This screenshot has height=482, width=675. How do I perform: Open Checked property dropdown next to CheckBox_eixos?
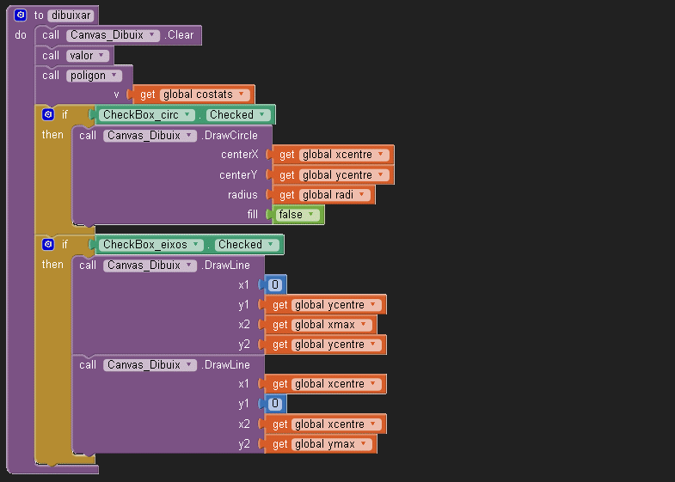[x=246, y=245]
